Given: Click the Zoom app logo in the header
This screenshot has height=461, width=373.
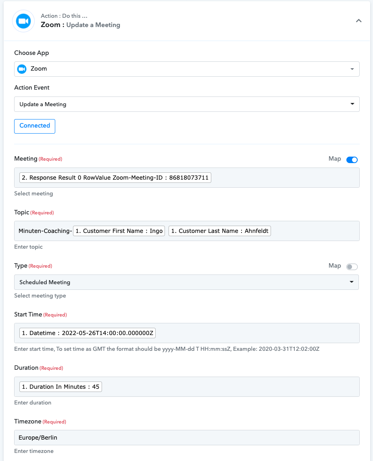Looking at the screenshot, I should point(23,21).
